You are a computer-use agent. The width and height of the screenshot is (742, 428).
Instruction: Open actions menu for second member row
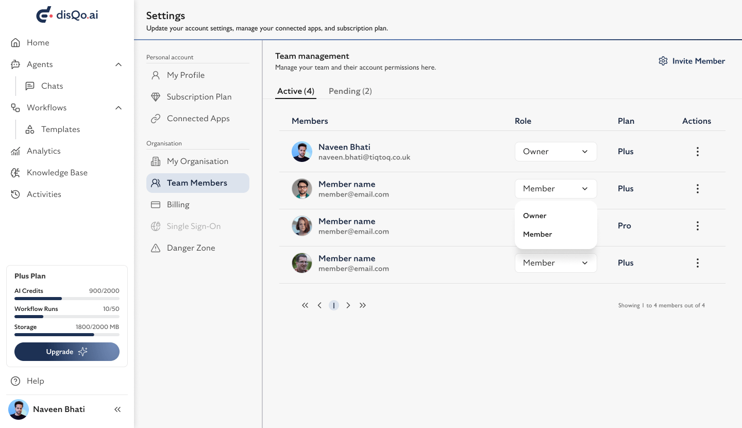(698, 189)
